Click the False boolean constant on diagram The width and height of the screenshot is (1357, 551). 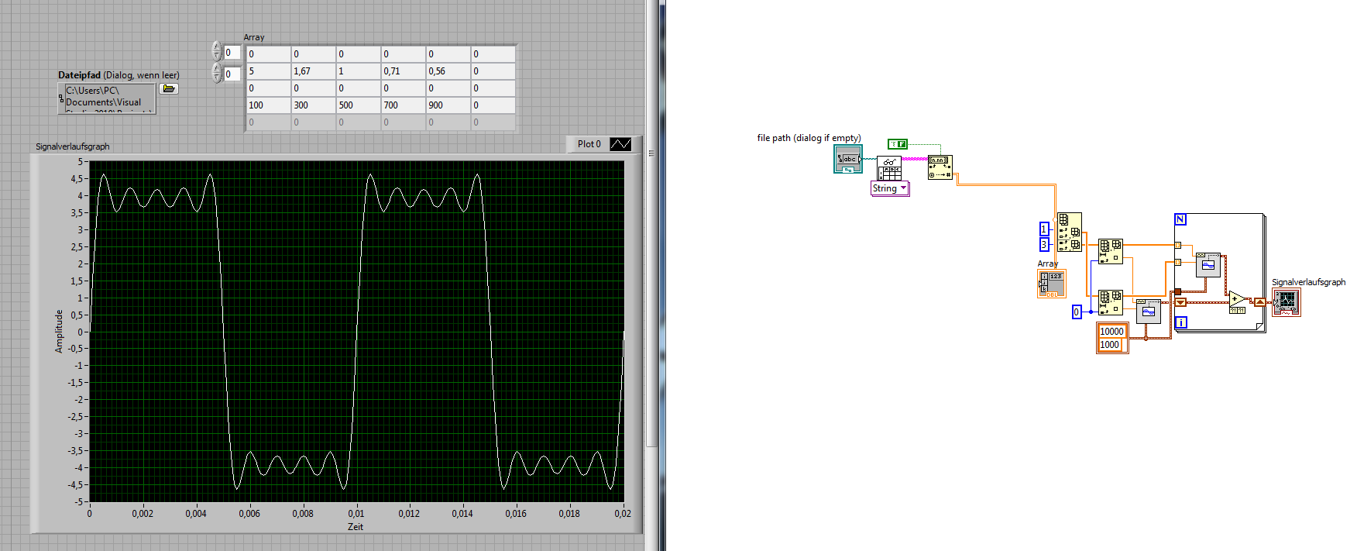point(898,144)
